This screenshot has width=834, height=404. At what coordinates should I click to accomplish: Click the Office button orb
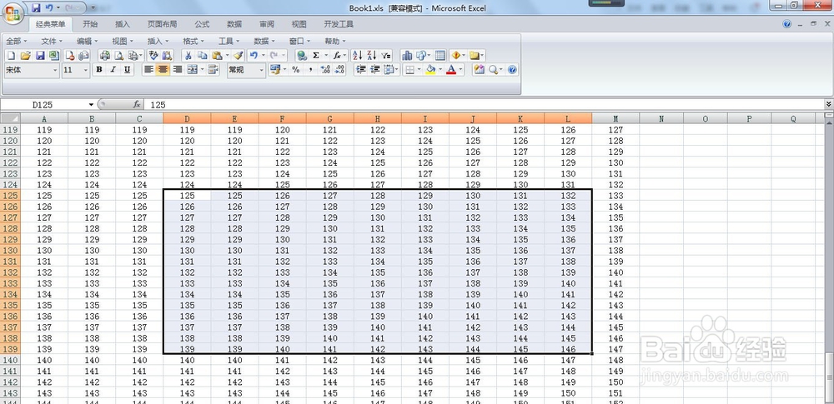click(13, 12)
